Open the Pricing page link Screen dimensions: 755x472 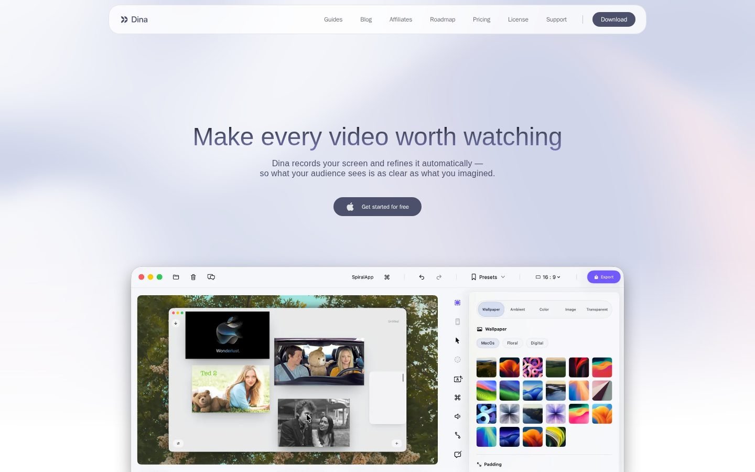pos(481,19)
